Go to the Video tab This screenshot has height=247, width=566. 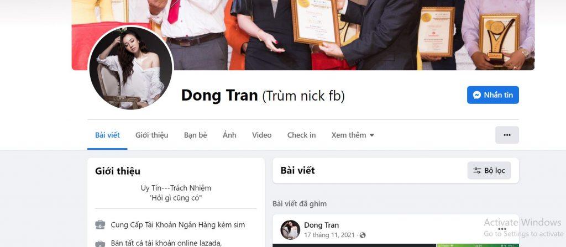pyautogui.click(x=261, y=135)
